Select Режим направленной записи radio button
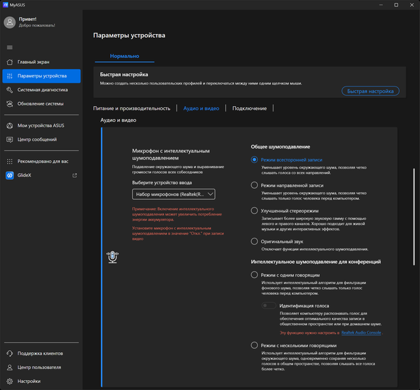420x390 pixels. point(255,186)
